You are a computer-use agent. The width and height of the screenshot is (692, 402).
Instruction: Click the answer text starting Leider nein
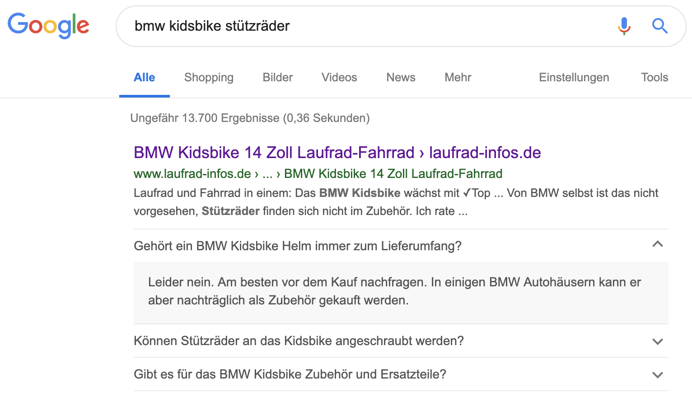pos(394,291)
